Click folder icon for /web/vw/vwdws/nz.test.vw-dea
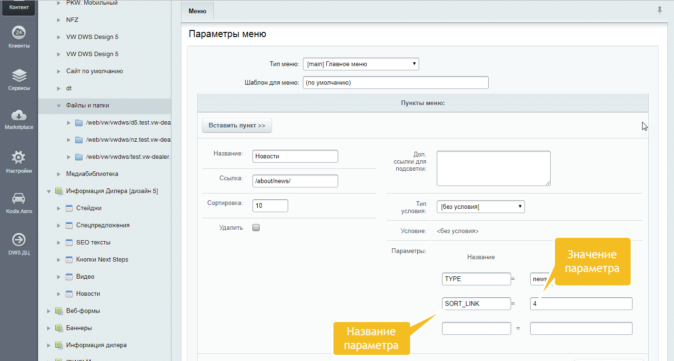This screenshot has height=361, width=674. click(79, 140)
